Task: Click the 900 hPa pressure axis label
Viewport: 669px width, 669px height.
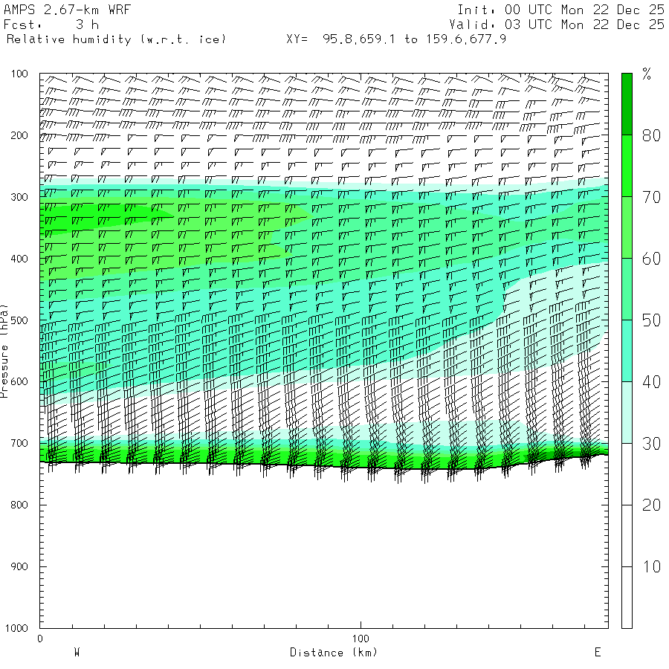Action: [19, 566]
